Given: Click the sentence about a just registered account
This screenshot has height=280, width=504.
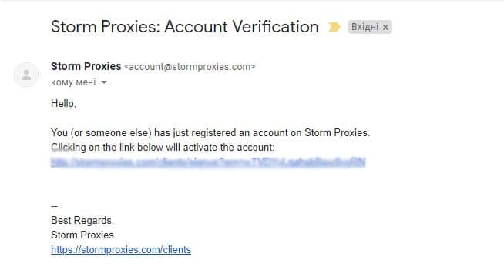Looking at the screenshot, I should tap(210, 133).
